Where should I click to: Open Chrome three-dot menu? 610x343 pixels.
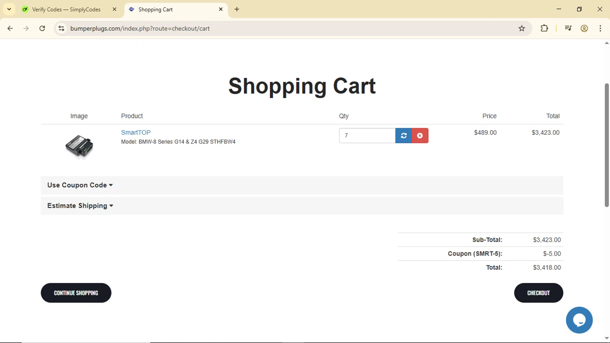(600, 28)
